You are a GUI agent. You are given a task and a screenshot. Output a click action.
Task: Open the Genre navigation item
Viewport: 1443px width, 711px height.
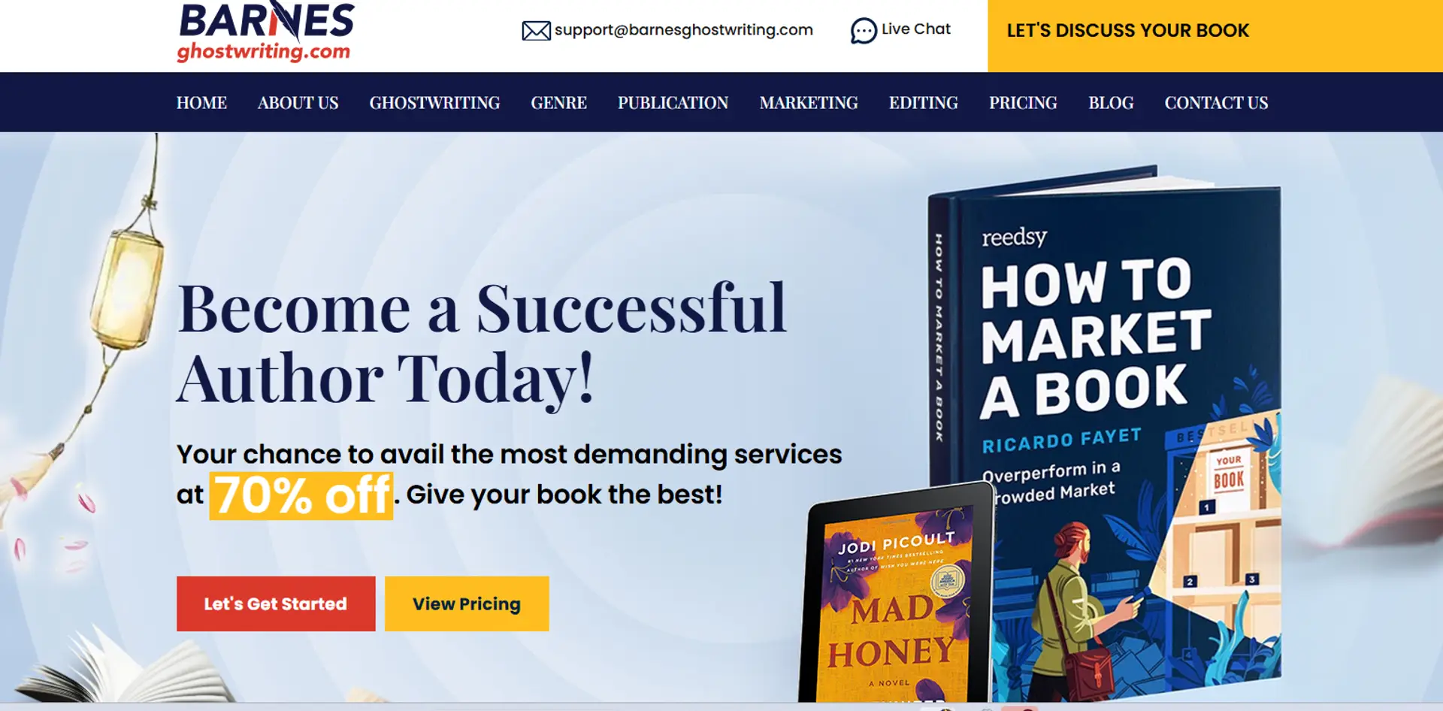point(558,103)
